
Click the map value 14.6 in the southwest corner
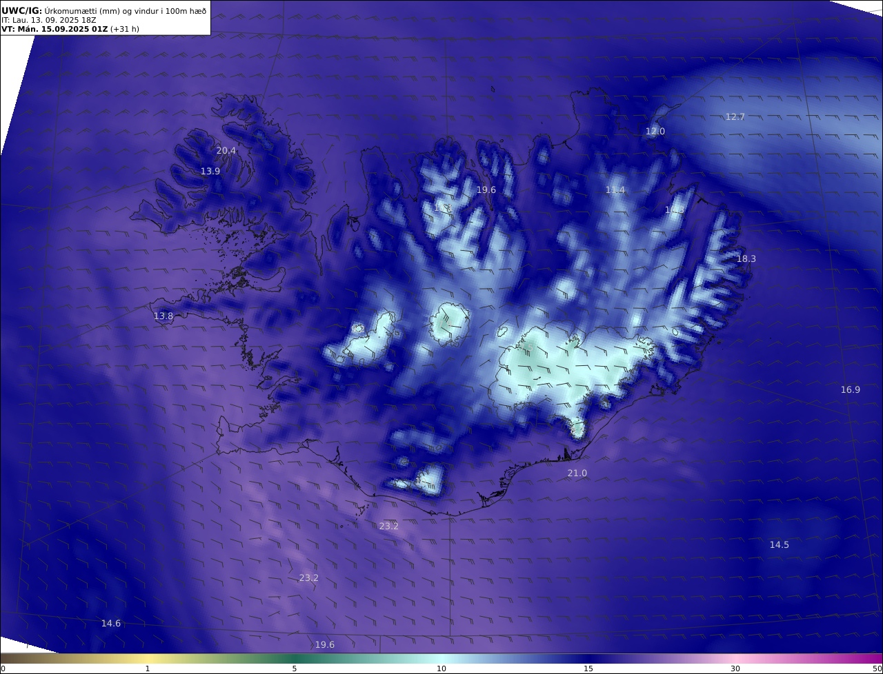pyautogui.click(x=111, y=623)
